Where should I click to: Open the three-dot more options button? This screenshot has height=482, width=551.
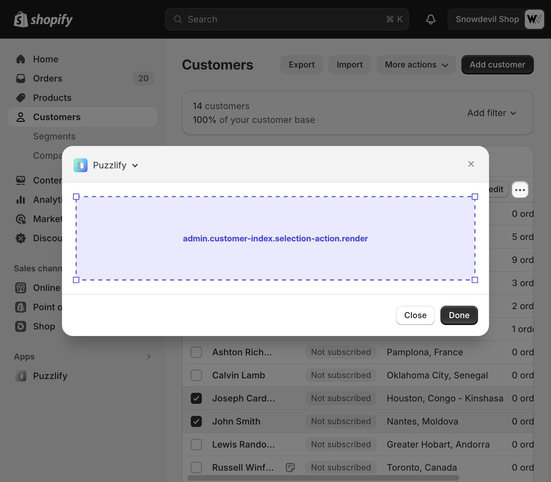pos(520,190)
